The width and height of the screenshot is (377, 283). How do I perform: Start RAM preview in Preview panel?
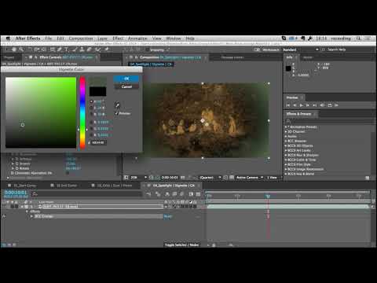pyautogui.click(x=337, y=105)
